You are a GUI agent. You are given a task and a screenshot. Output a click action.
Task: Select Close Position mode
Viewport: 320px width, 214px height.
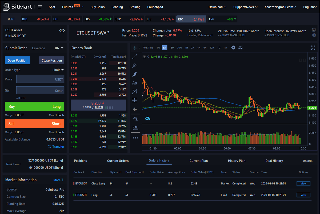click(52, 60)
